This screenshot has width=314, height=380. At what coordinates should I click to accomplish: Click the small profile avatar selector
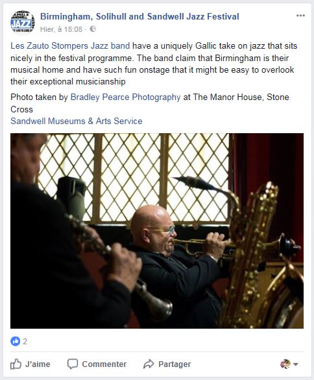(285, 364)
